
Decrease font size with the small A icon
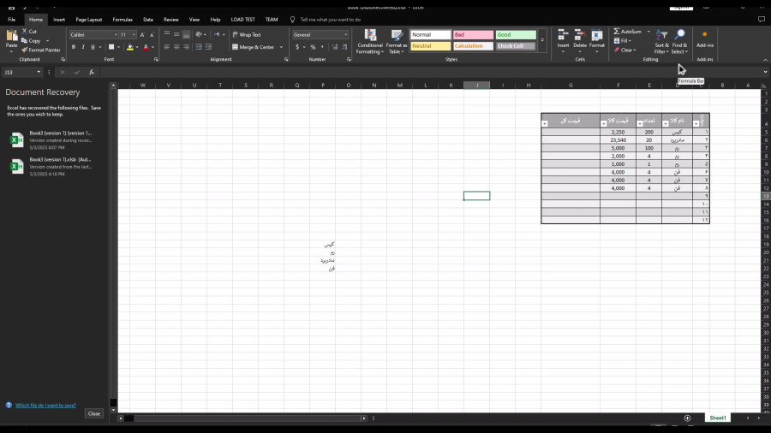[x=152, y=35]
